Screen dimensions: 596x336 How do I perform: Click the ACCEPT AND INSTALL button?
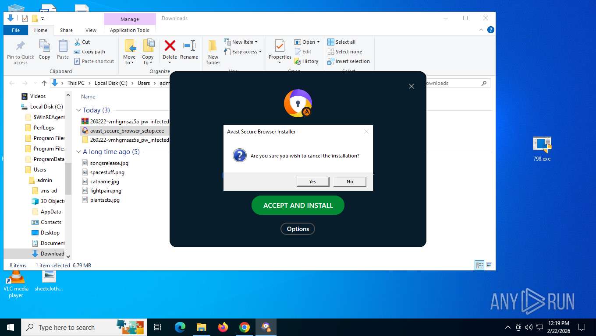click(298, 205)
